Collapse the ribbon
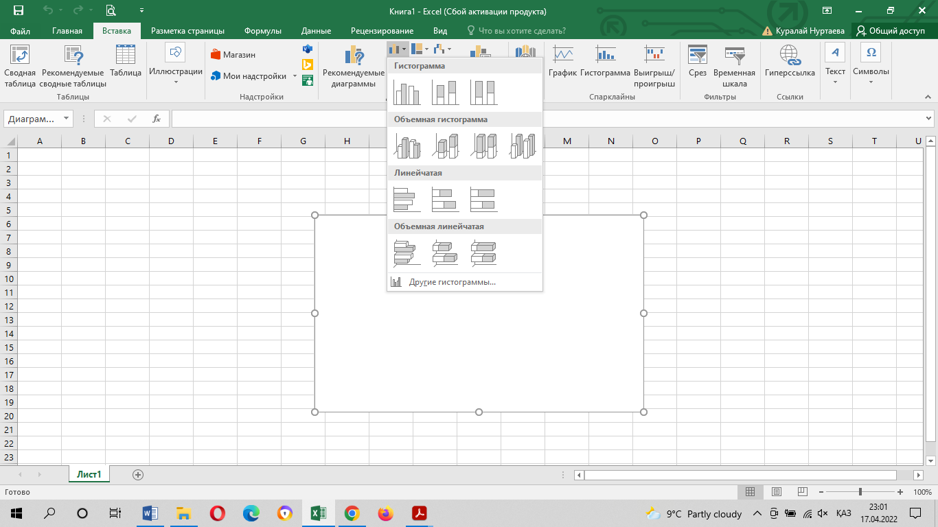 pos(928,97)
